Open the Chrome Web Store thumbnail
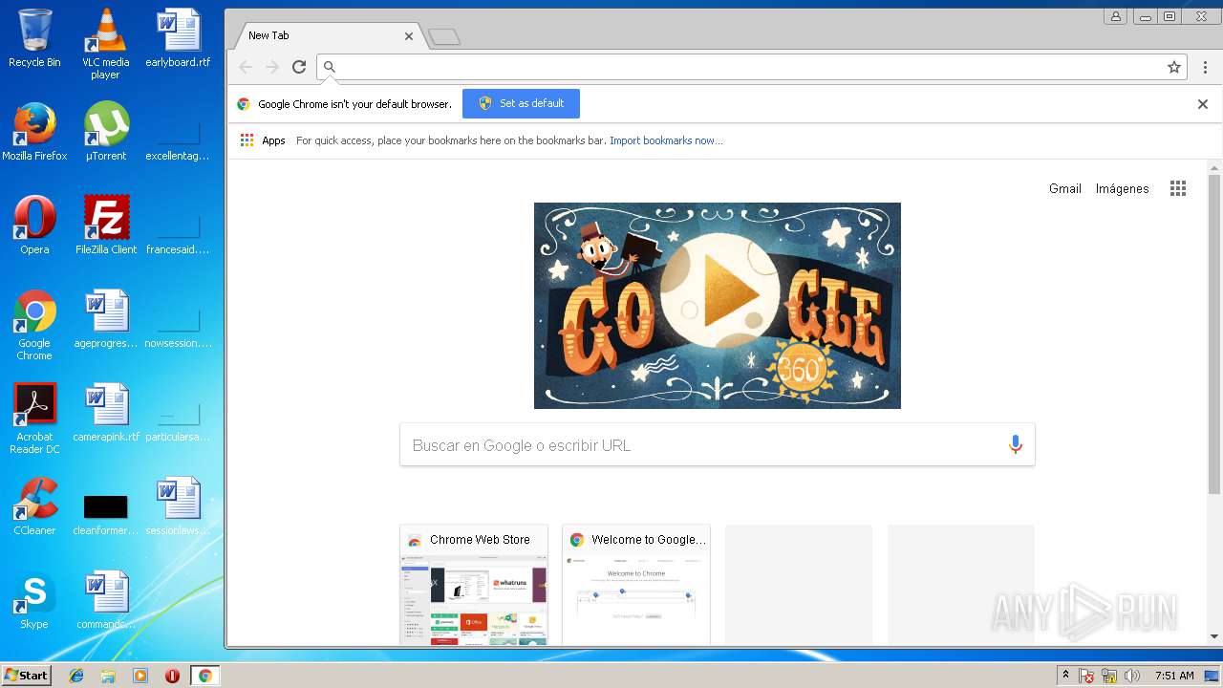Viewport: 1223px width, 688px height. [474, 585]
